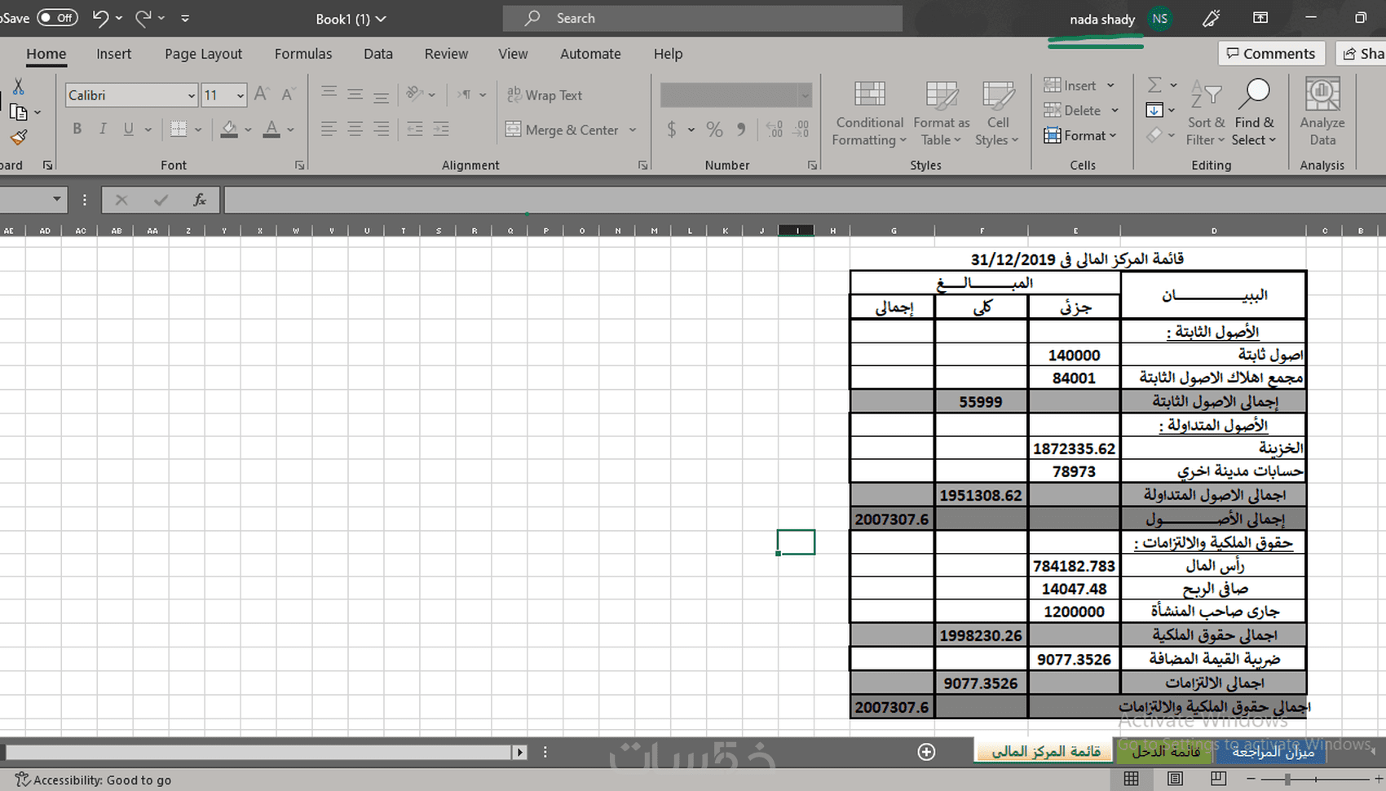The image size is (1386, 791).
Task: Apply the Fill Color bucket
Action: pos(229,129)
